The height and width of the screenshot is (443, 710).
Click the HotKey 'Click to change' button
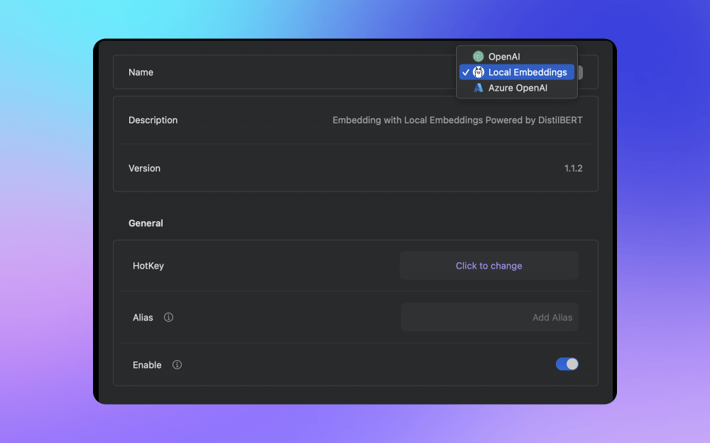[x=489, y=266]
